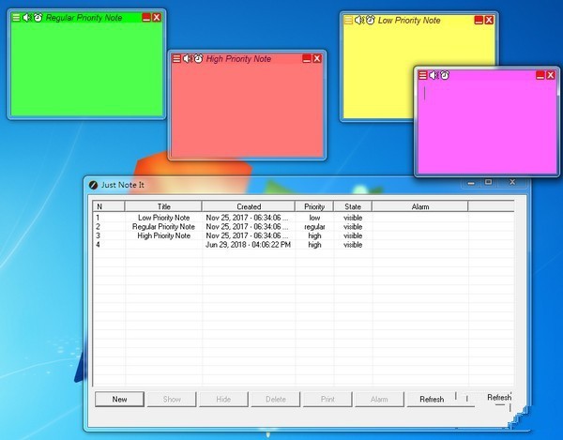
Task: Click the Hide button
Action: coord(223,399)
